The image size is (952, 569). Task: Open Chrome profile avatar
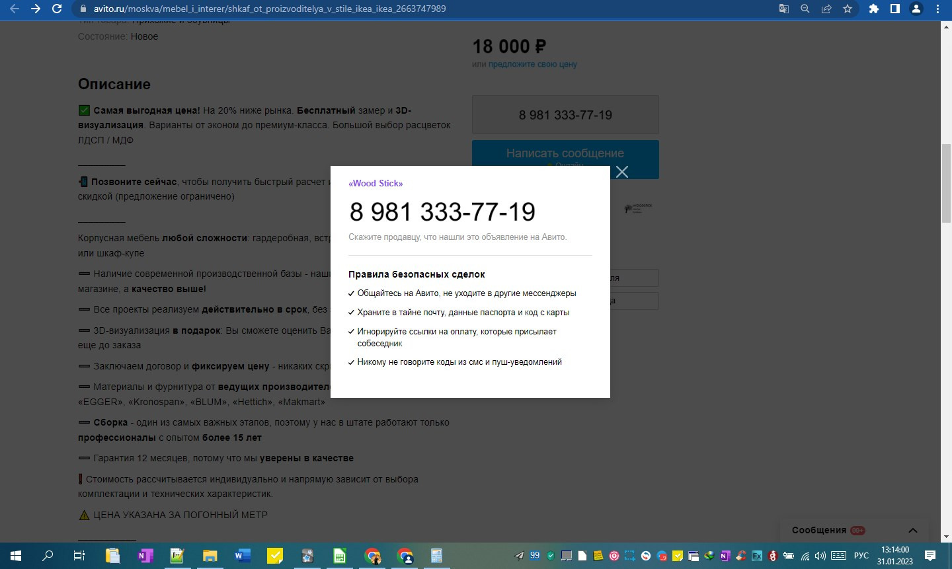point(916,9)
